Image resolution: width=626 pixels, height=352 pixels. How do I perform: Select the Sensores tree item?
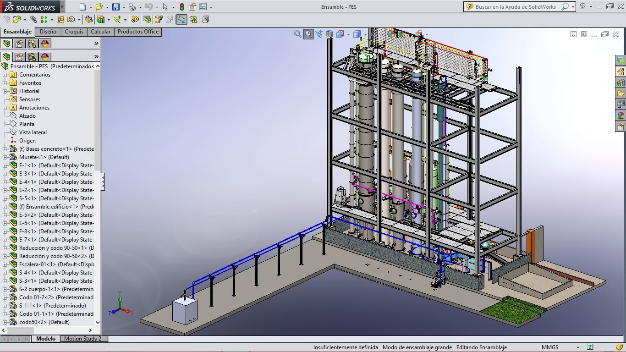(29, 99)
